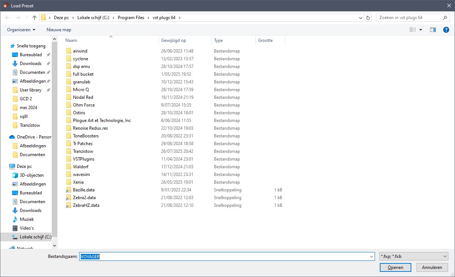This screenshot has height=277, width=455.
Task: Select Nodal Red folder
Action: click(83, 97)
